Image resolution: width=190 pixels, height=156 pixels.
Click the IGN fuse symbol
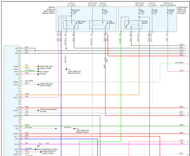(x=139, y=11)
